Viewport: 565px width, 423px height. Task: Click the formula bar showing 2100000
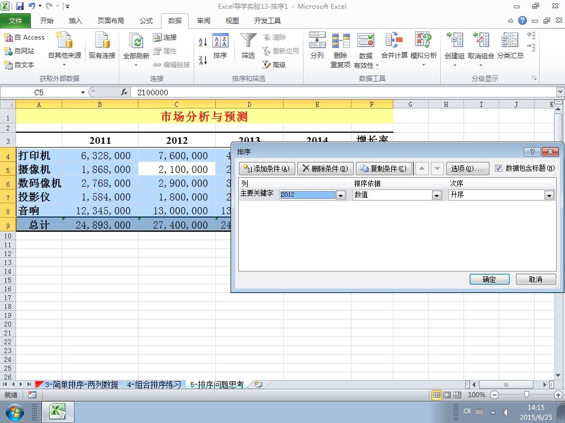coord(342,93)
